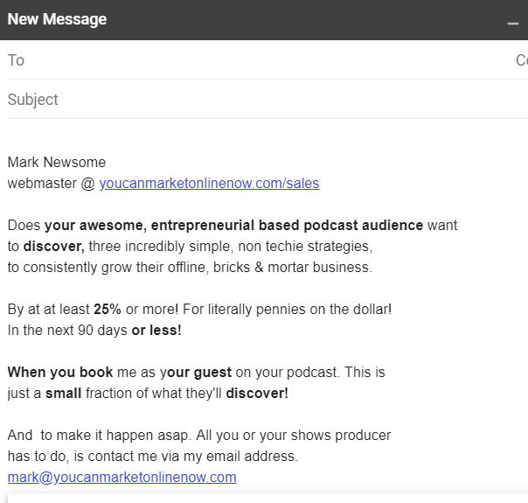Focus the Subject input field
This screenshot has width=528, height=503.
[262, 100]
